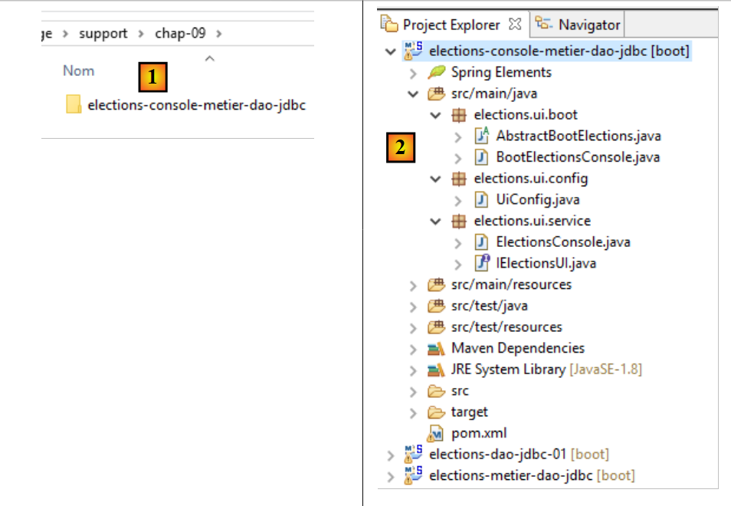Click the elections.ui.boot package icon
The width and height of the screenshot is (731, 506).
click(458, 115)
